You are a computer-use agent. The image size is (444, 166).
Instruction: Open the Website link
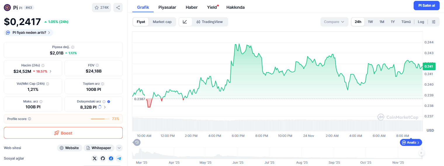pyautogui.click(x=69, y=148)
